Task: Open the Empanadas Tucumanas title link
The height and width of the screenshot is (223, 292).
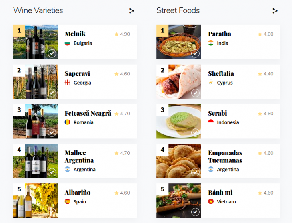Action: coord(225,156)
